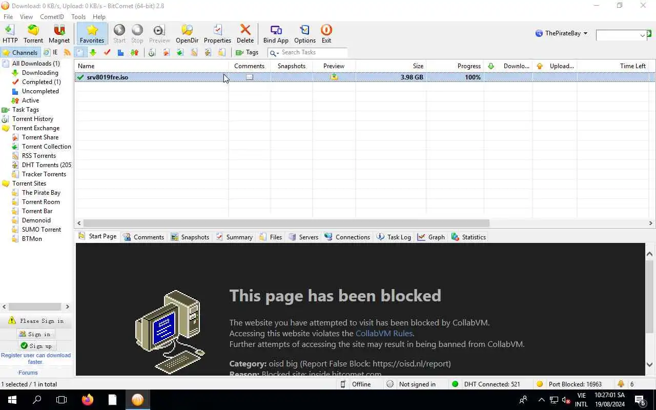Open the Forums link

point(28,373)
